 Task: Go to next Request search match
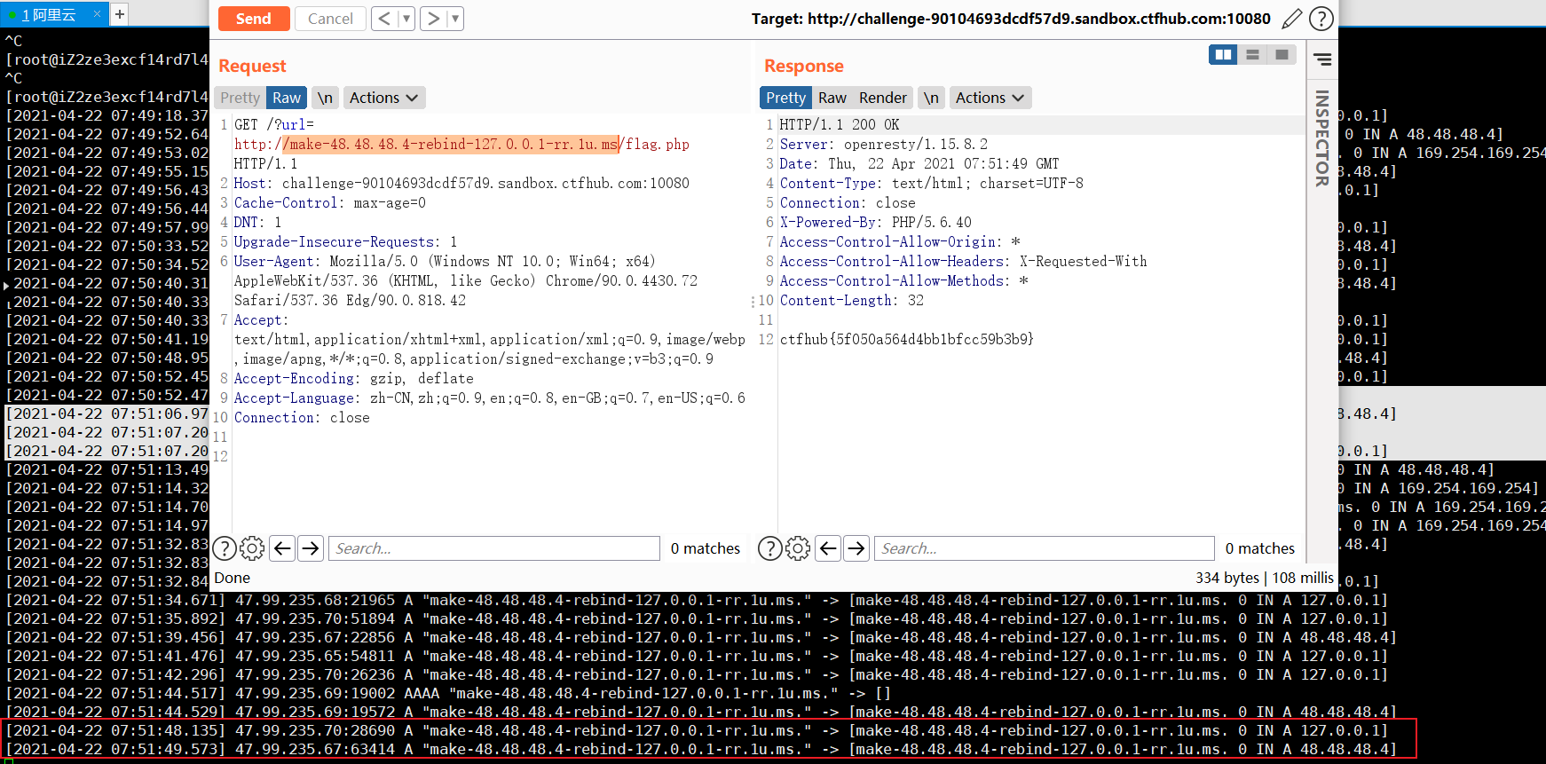tap(311, 548)
